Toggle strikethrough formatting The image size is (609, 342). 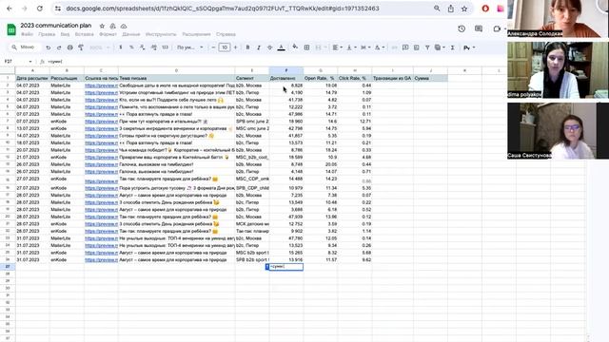point(269,47)
